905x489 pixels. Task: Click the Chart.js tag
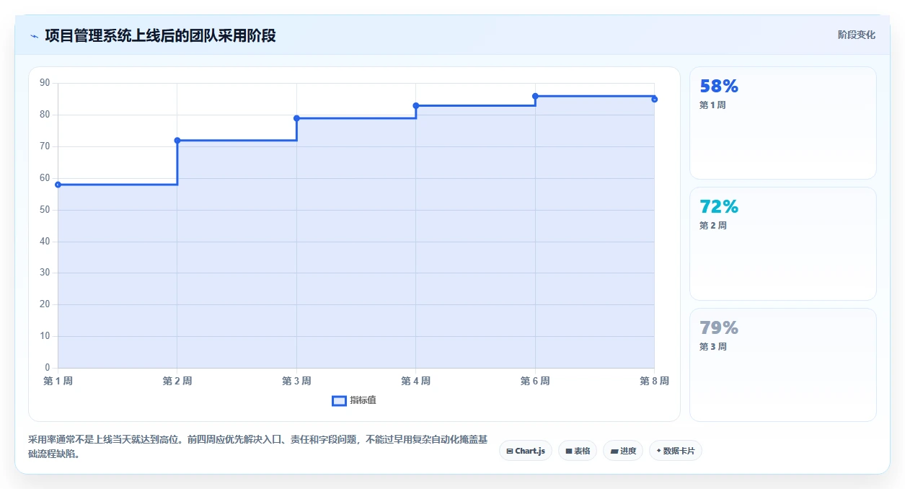(526, 451)
